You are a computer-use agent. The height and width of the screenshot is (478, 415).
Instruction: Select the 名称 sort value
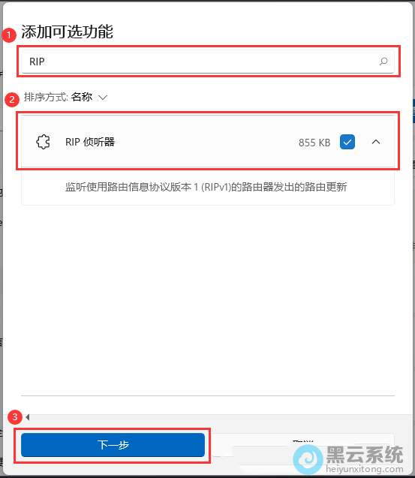click(82, 97)
